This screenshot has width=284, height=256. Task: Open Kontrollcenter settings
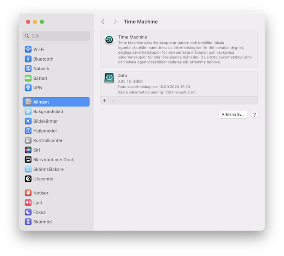click(x=56, y=140)
